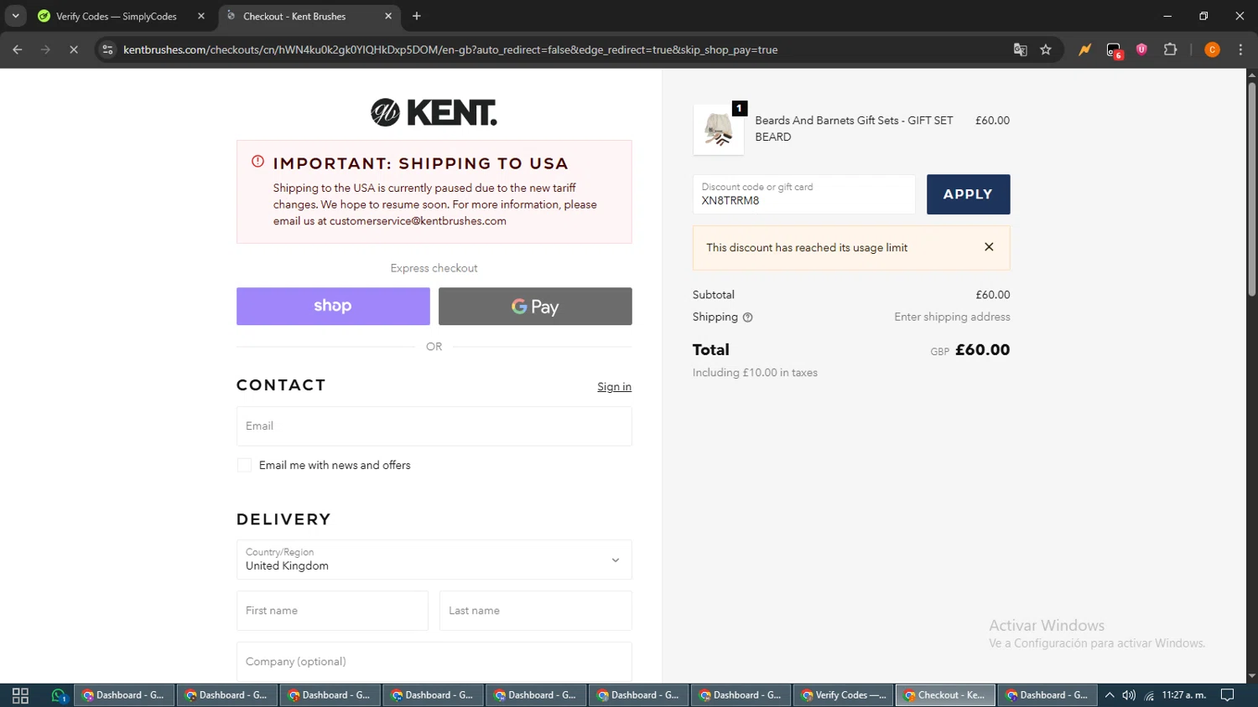1258x707 pixels.
Task: Open a new browser tab
Action: (x=417, y=16)
